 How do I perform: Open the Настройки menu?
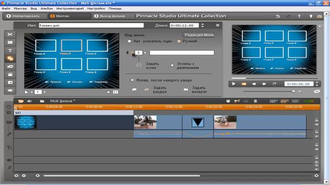(x=96, y=9)
